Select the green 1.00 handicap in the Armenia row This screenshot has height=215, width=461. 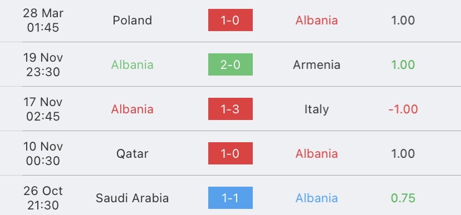(403, 65)
